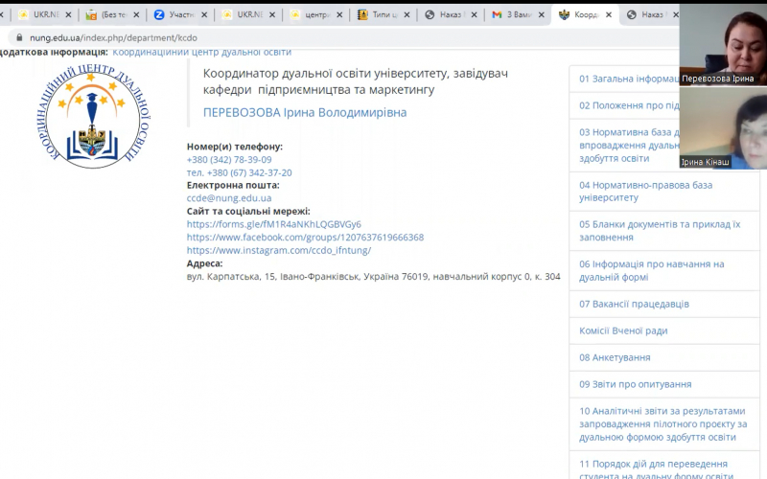Select Перевозова Ірина video thumbnail
The image size is (767, 479).
pos(723,45)
